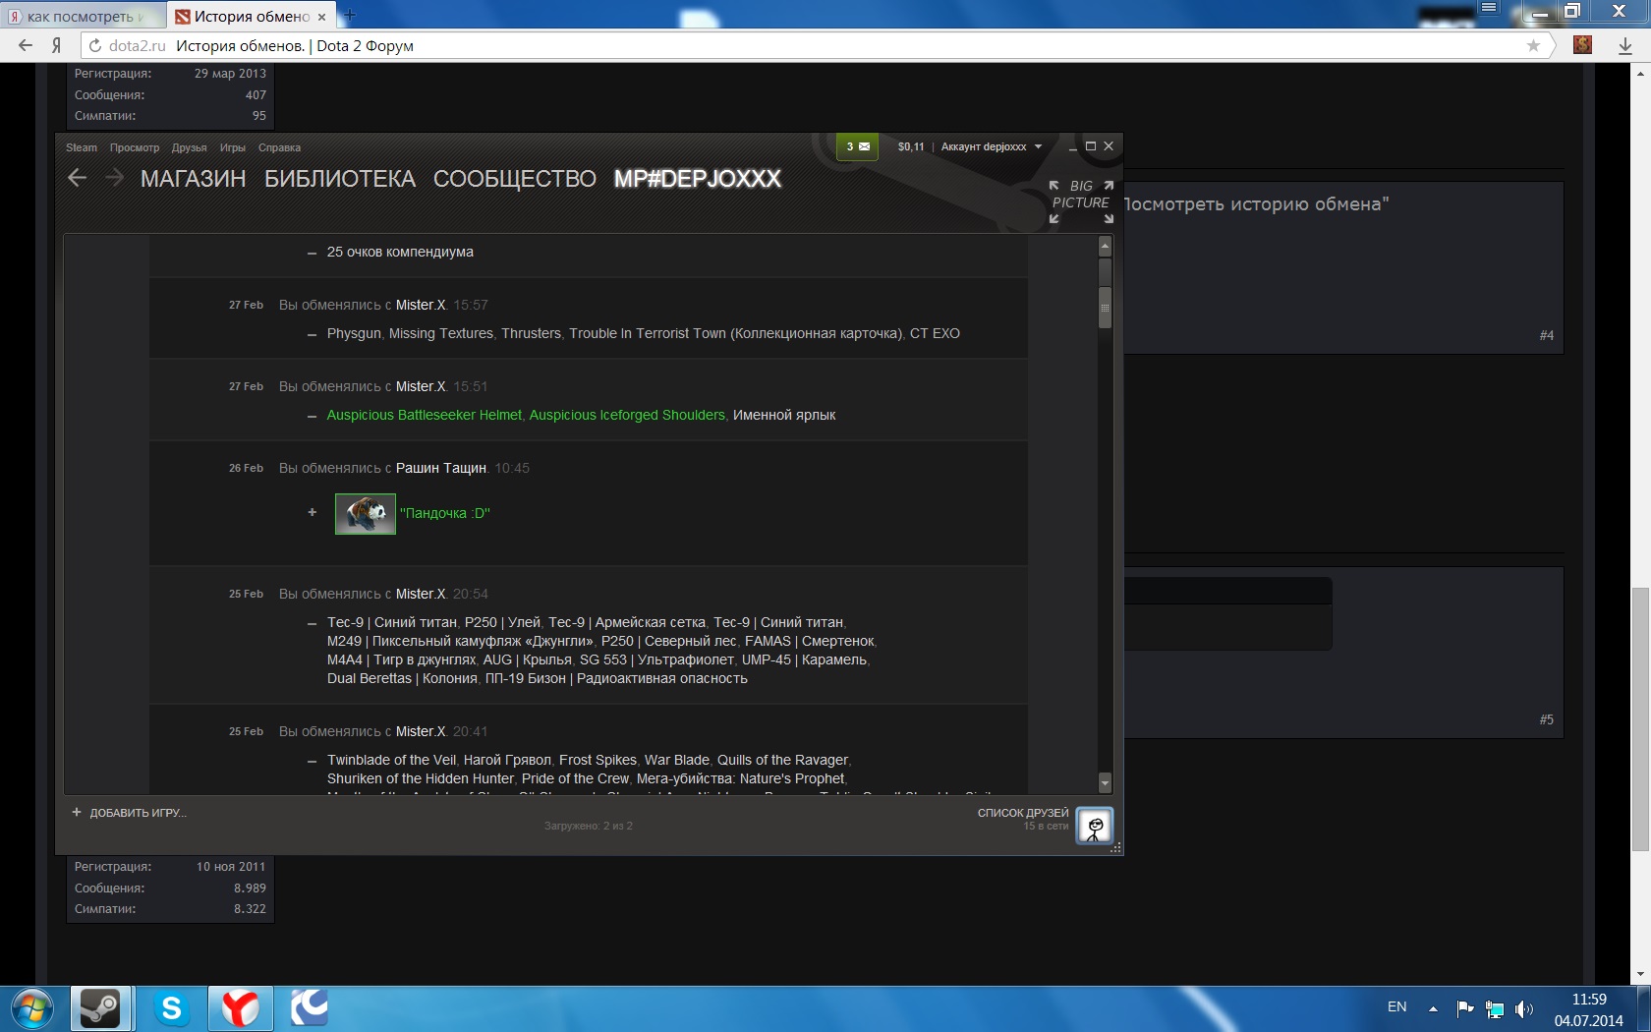
Task: Click the taskbar clock 11:59
Action: 1589,1000
